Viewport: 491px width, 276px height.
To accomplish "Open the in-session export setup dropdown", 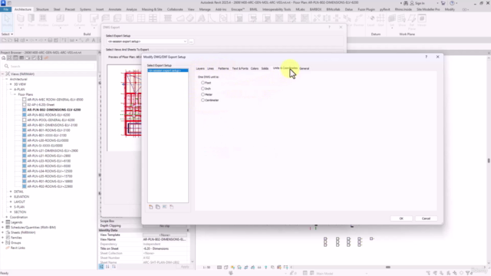I will click(147, 41).
